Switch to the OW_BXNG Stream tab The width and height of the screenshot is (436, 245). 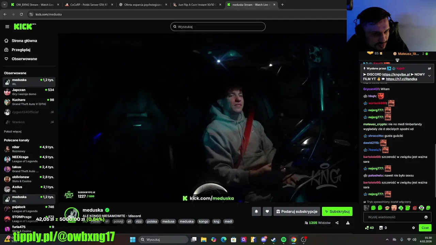[35, 5]
